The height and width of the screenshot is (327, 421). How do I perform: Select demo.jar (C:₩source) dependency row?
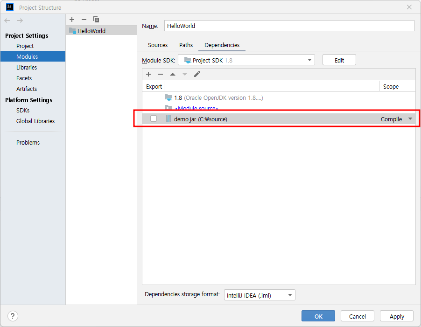click(279, 119)
